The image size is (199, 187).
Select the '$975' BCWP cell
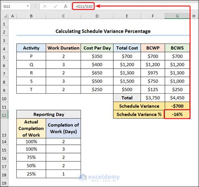153,73
